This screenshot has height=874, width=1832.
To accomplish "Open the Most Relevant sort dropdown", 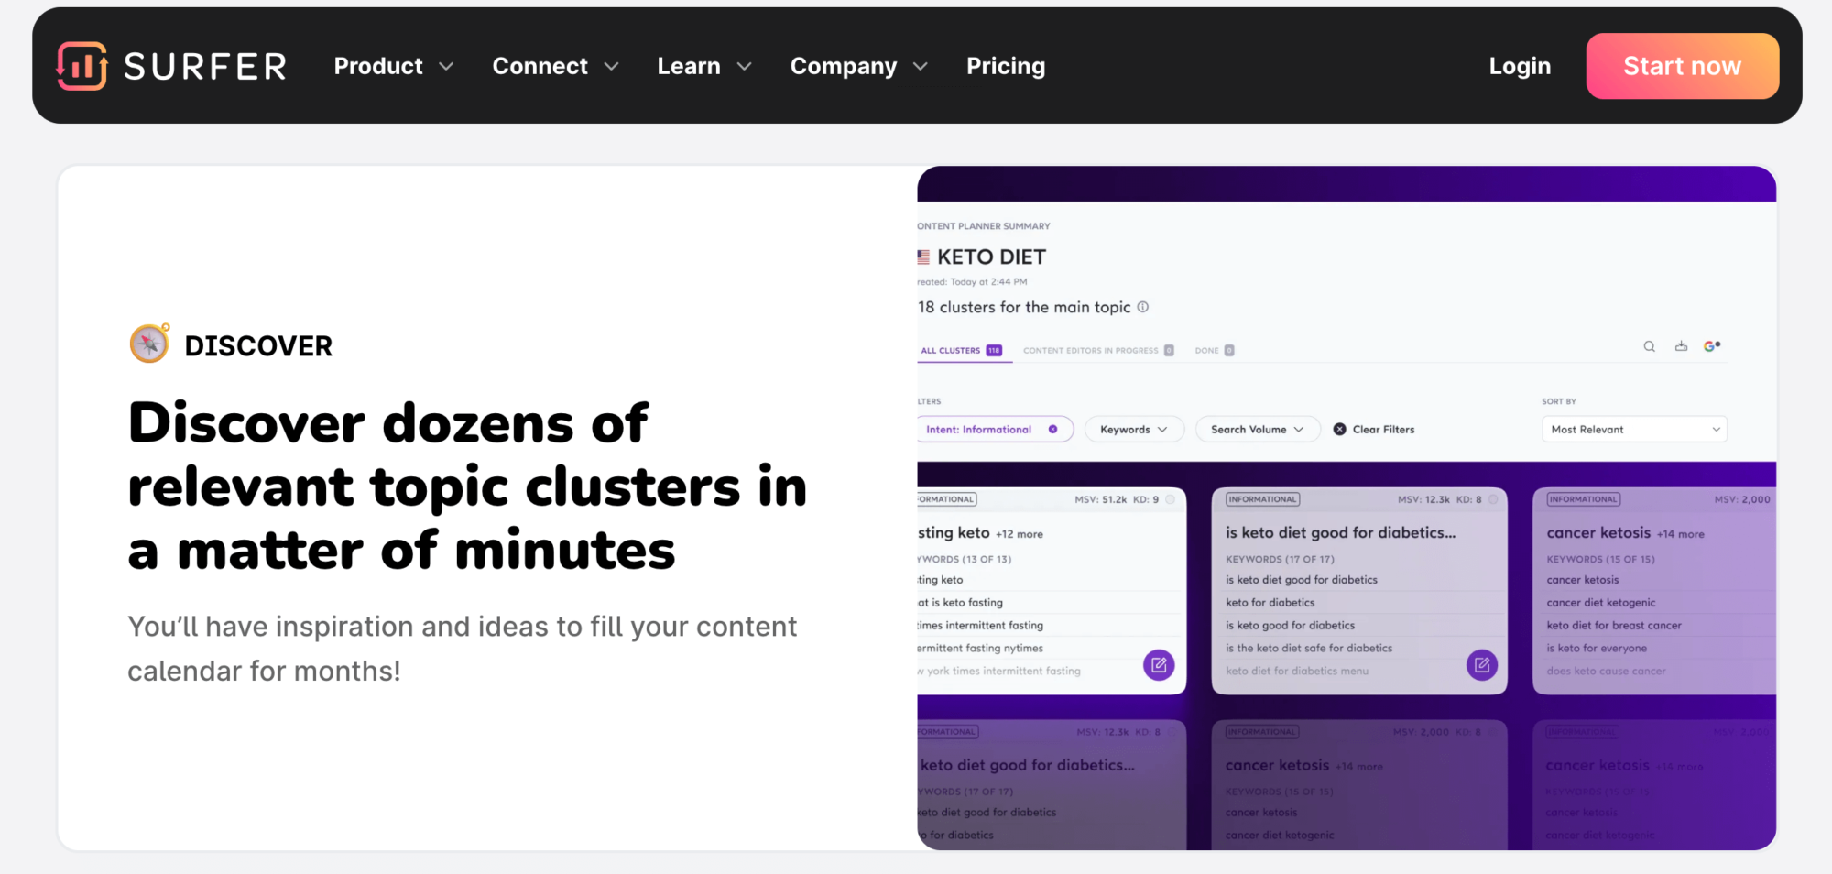I will (1633, 429).
